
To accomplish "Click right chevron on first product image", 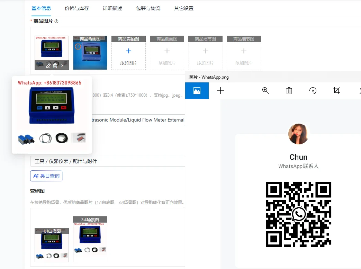I will coord(62,66).
